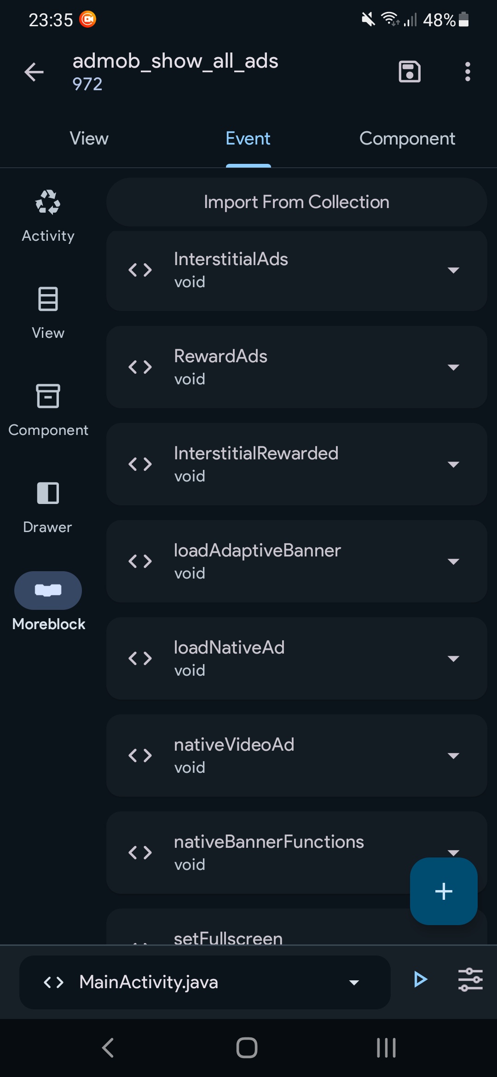The height and width of the screenshot is (1077, 497).
Task: Add a new moreblock with plus button
Action: 444,891
